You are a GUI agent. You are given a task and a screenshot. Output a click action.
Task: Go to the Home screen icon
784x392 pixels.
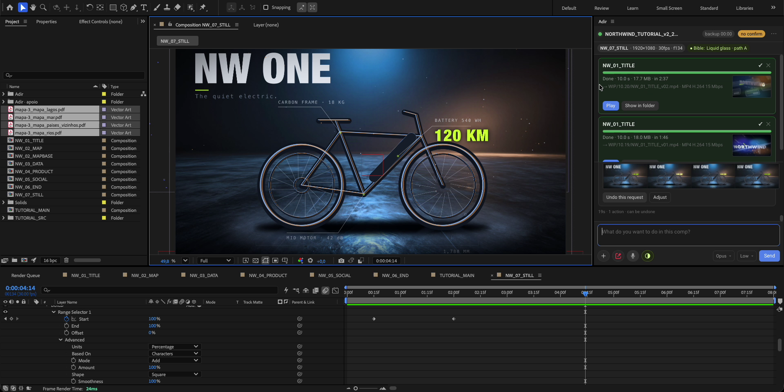pyautogui.click(x=10, y=7)
